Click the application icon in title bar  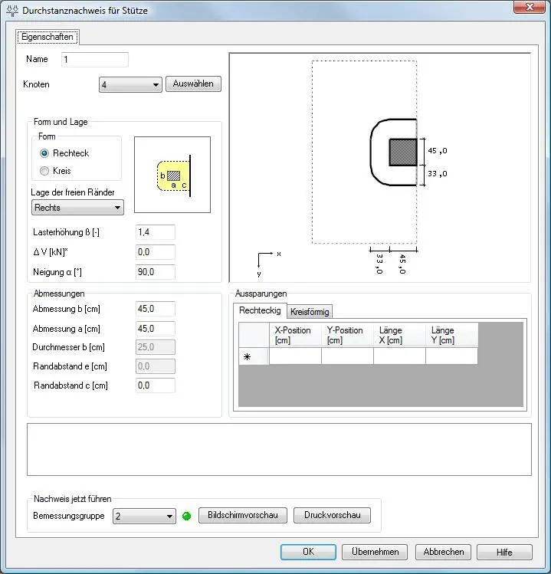[x=12, y=10]
